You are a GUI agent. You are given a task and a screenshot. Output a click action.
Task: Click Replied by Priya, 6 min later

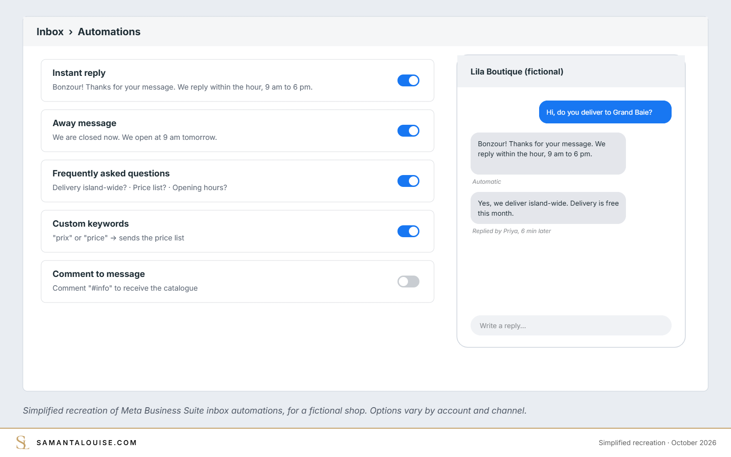tap(512, 231)
